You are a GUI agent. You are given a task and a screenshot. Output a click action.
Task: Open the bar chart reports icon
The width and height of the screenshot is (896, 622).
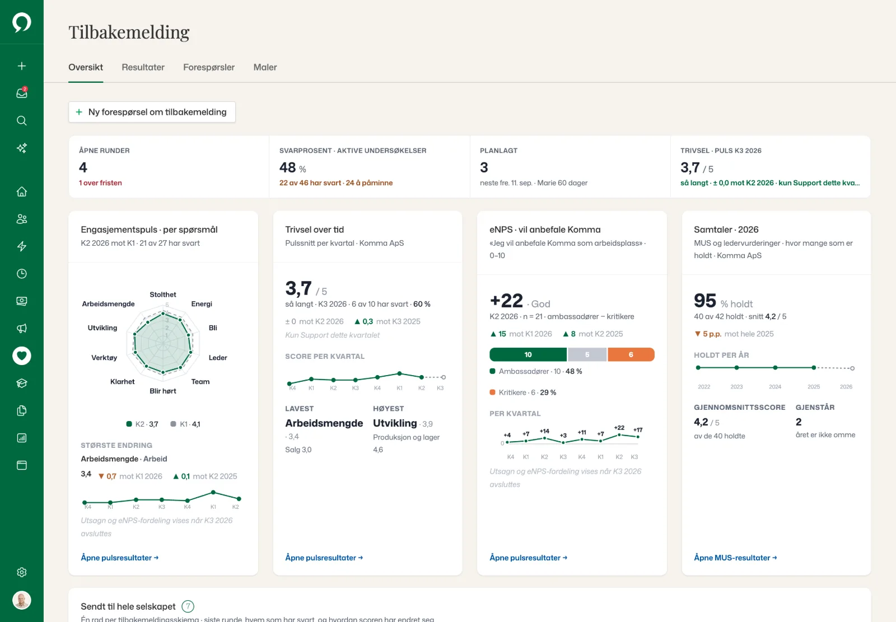22,438
